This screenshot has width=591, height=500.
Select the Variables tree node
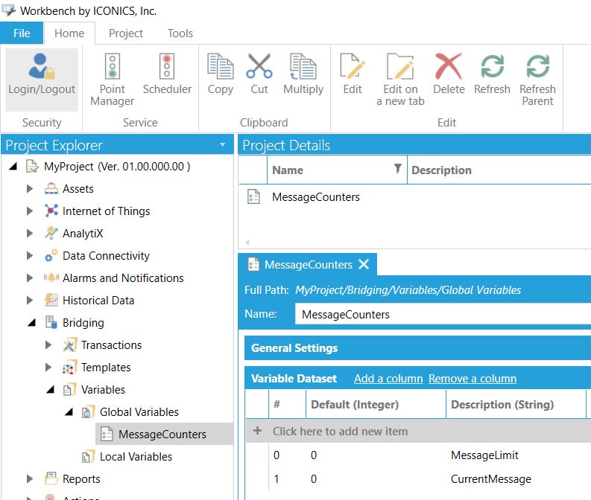[103, 389]
